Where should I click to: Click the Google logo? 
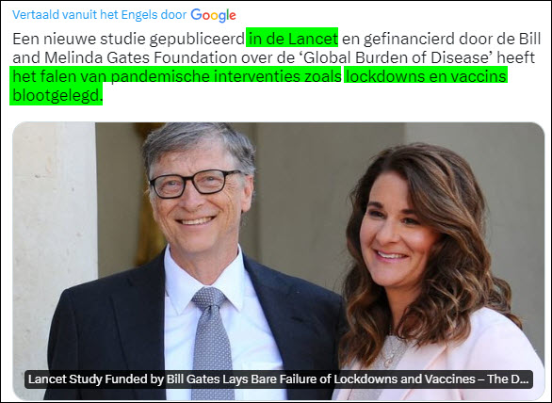tap(213, 15)
